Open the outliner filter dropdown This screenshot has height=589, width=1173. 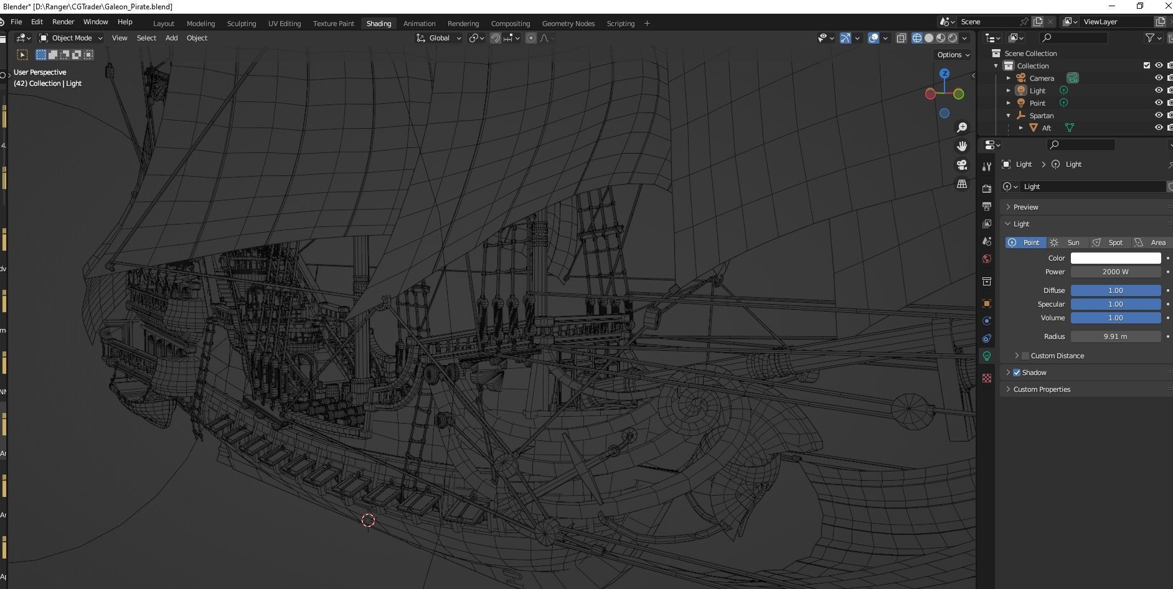click(x=1154, y=38)
